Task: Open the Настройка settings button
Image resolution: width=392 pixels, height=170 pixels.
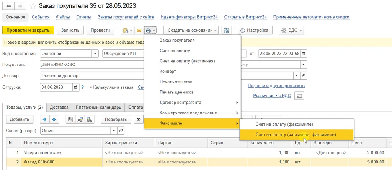Action: pos(255,31)
